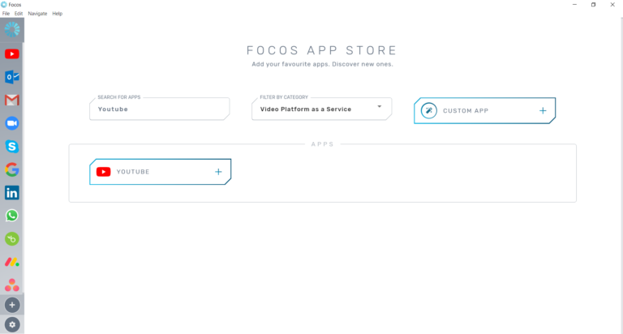
Task: Click the plus icon on Custom App
Action: pyautogui.click(x=543, y=111)
